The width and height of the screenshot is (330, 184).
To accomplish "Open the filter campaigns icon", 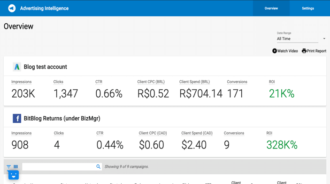I will coord(8,167).
